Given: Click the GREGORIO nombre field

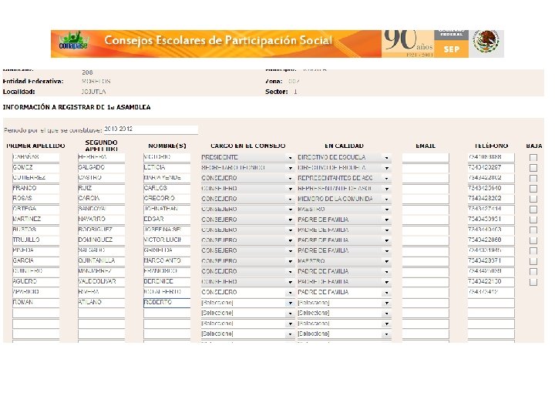Looking at the screenshot, I should pos(166,199).
